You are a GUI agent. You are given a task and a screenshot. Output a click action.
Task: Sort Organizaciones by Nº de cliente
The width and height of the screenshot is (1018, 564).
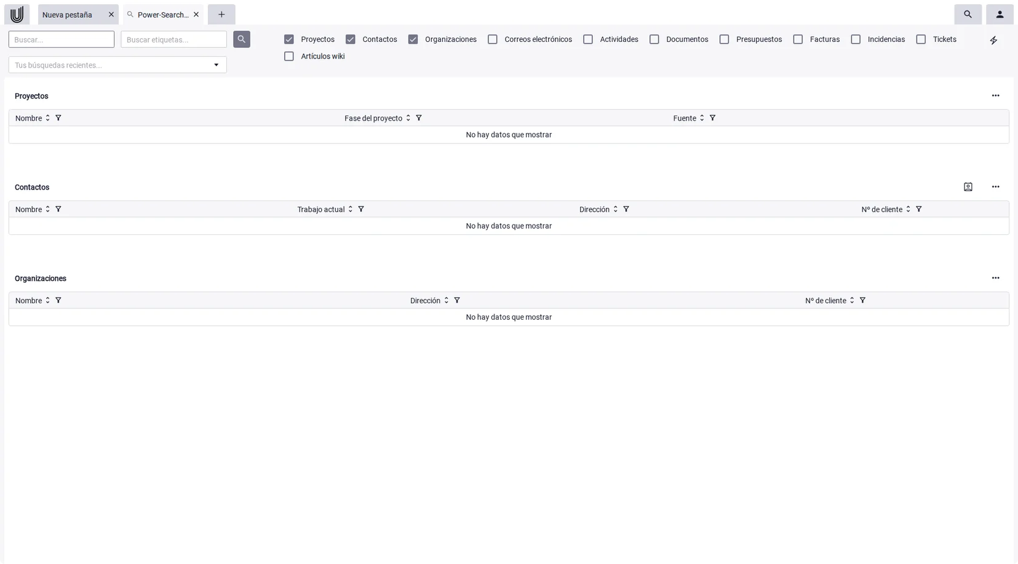click(x=852, y=300)
